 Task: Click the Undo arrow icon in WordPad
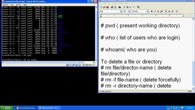134,7
